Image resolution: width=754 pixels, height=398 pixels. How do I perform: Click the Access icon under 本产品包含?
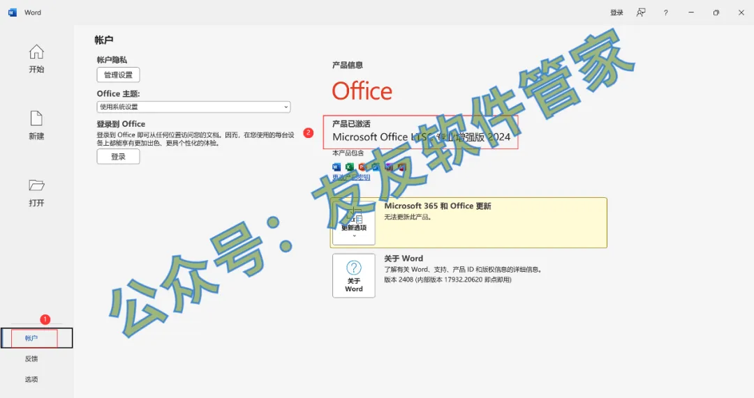[x=401, y=167]
